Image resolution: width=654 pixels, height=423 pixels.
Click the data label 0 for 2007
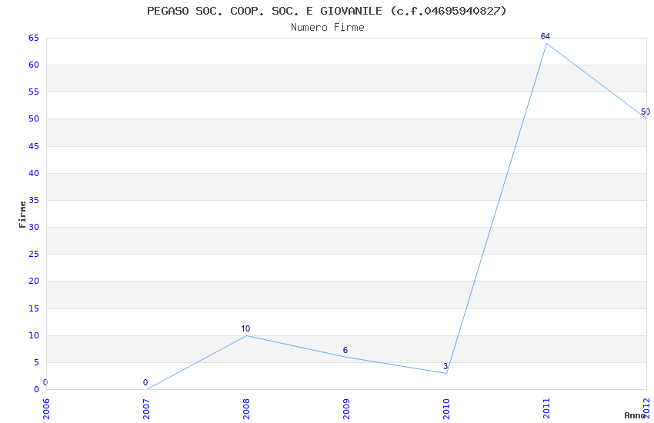[x=145, y=382]
